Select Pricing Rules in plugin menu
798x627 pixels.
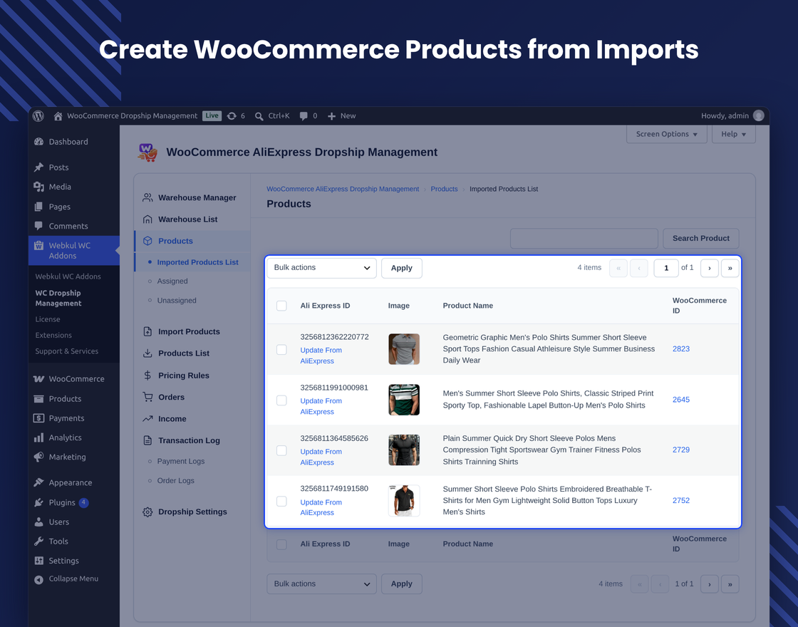tap(184, 375)
